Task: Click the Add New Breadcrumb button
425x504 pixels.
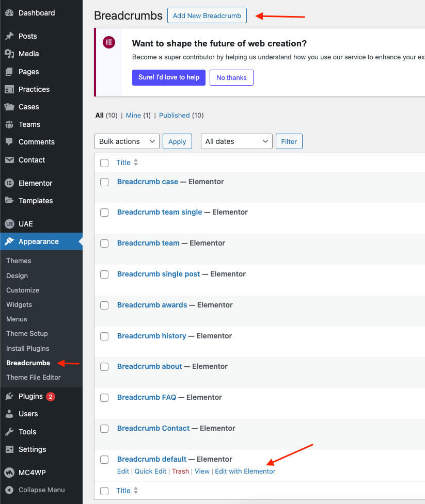Action: click(207, 15)
